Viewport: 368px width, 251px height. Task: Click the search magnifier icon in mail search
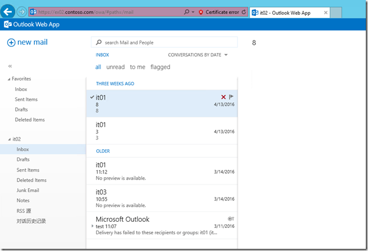(x=99, y=42)
